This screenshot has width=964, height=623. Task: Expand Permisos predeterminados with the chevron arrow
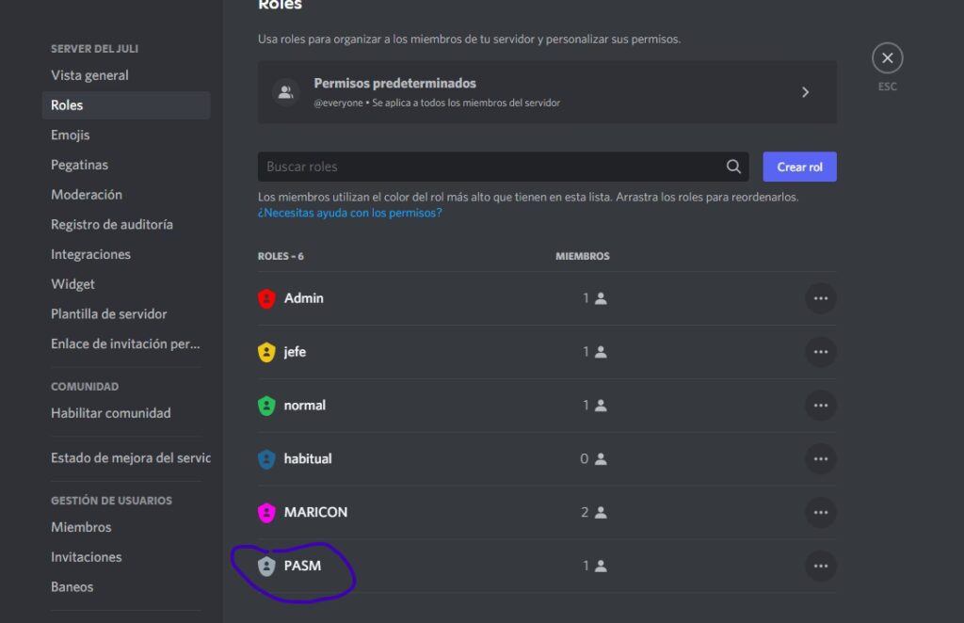pyautogui.click(x=806, y=92)
